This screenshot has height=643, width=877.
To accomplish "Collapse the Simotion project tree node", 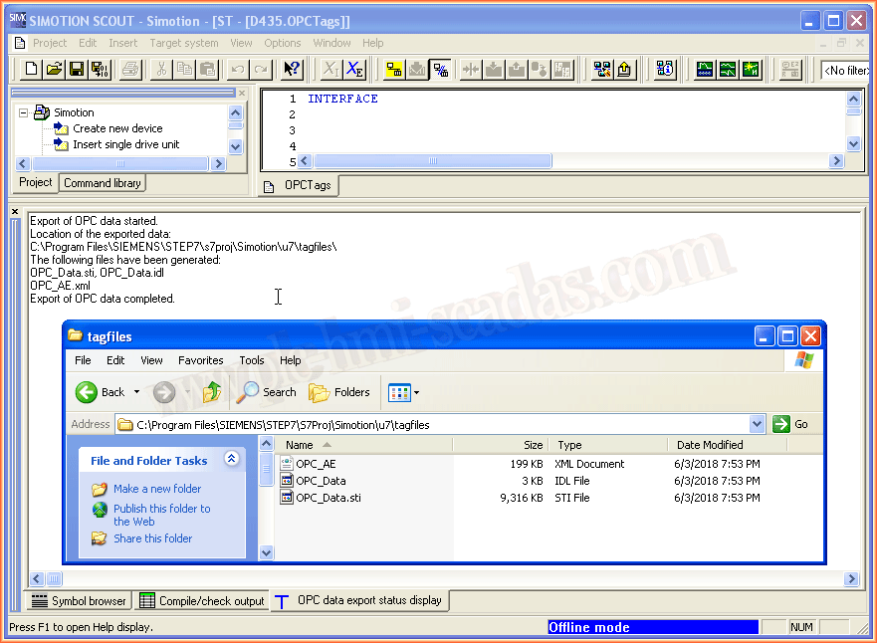I will click(24, 112).
